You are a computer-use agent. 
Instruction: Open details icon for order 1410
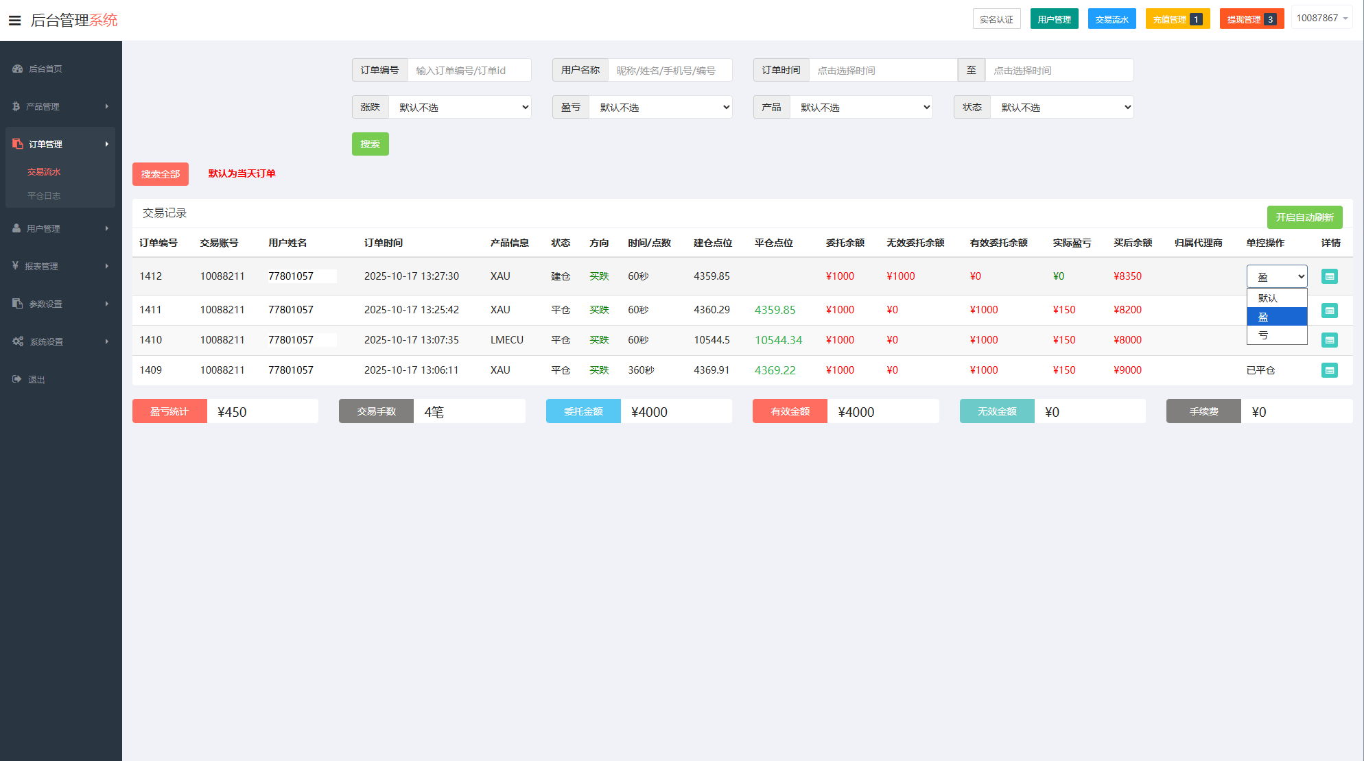pos(1329,340)
